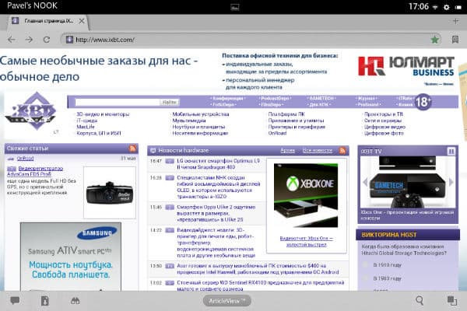This screenshot has height=311, width=467.
Task: Open the GAMETECH link in the purple nav bar
Action: click(x=321, y=98)
